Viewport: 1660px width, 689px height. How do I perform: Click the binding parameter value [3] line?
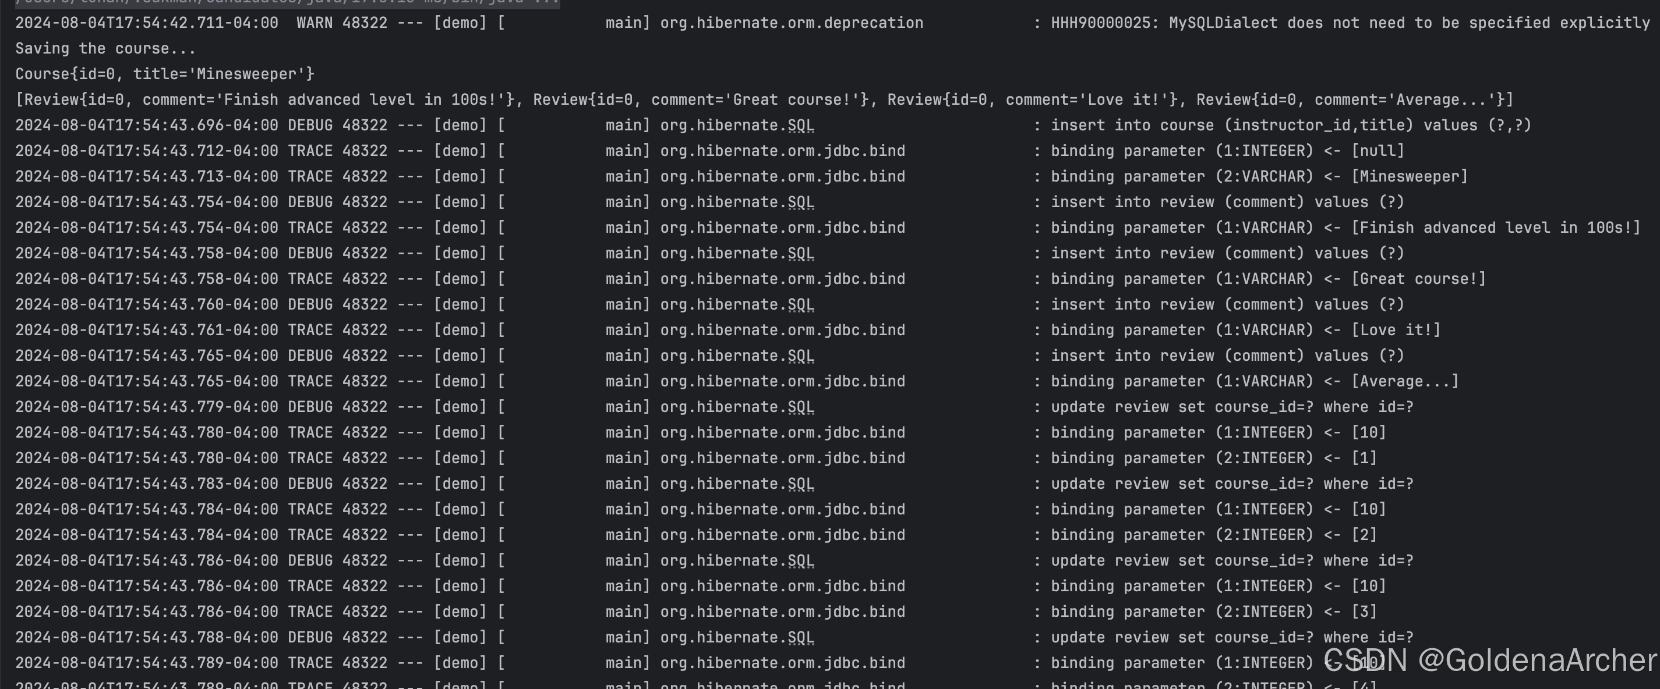(1364, 611)
